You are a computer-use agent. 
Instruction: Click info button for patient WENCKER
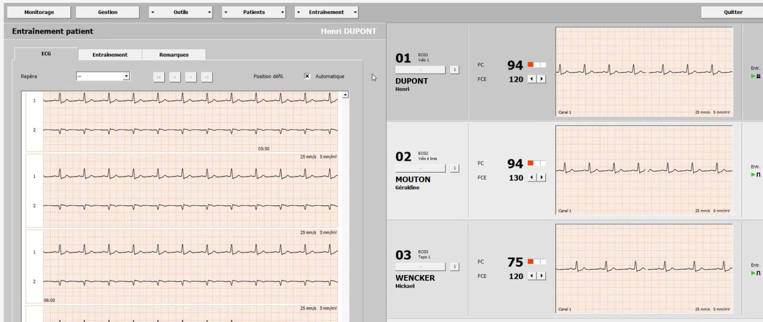coord(455,267)
